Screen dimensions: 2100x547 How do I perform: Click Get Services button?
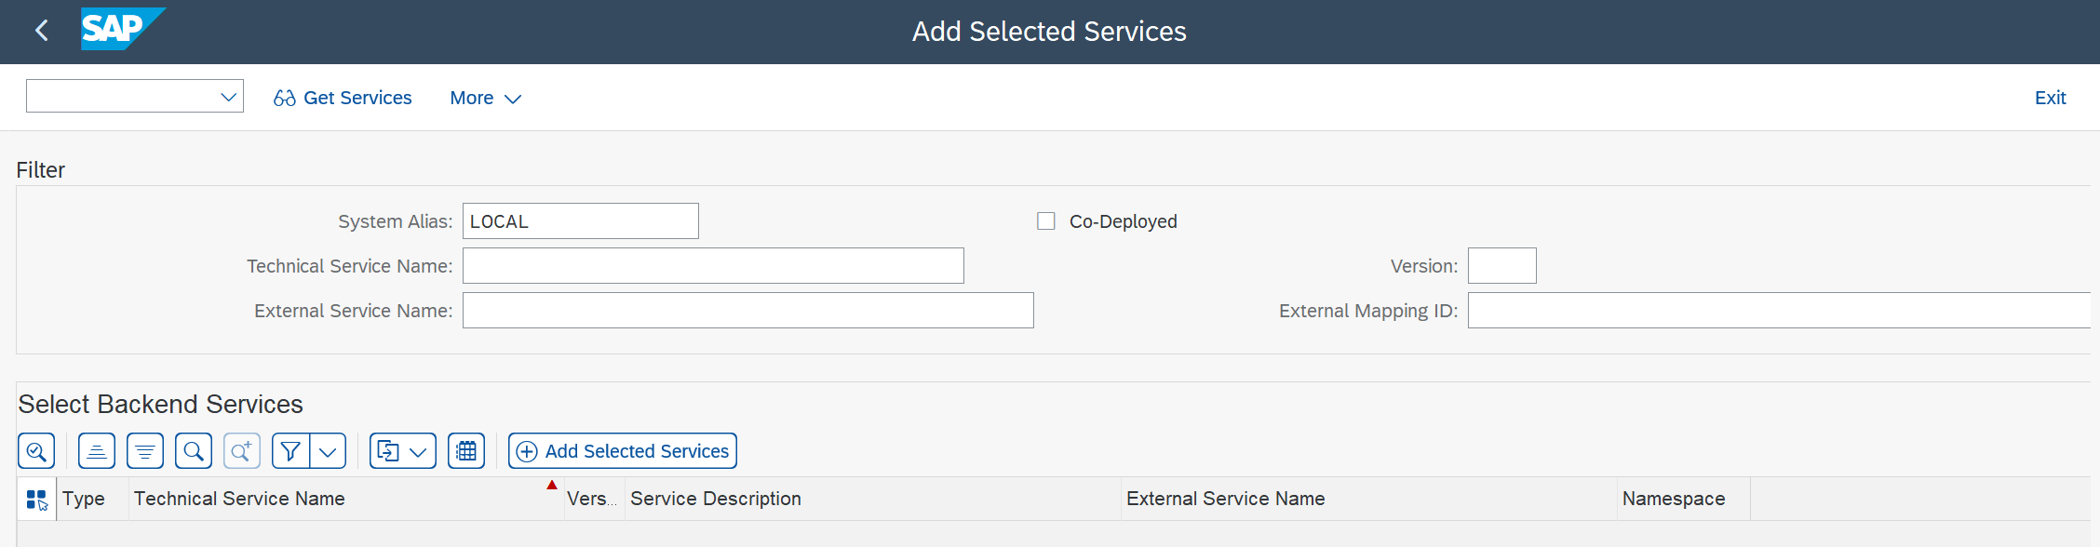(x=343, y=98)
